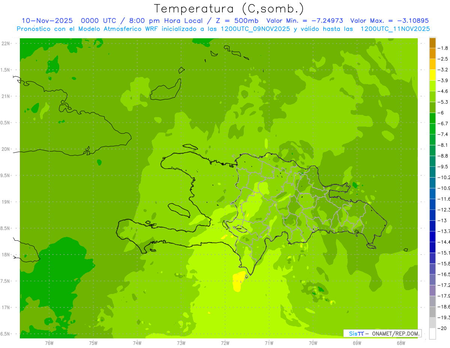Click the '-1.8' legend value
Viewport: 450px width, 348px height.
(443, 48)
